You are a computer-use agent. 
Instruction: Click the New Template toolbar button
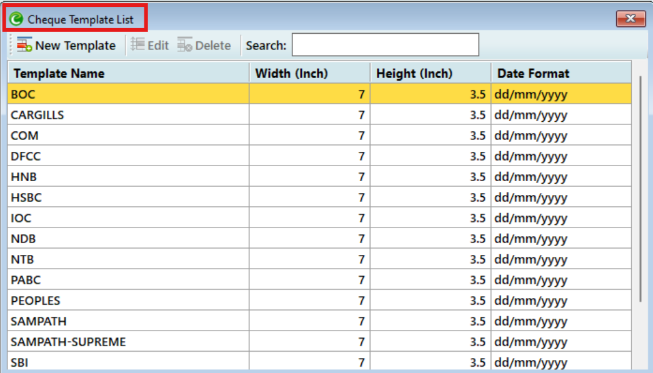pos(66,45)
